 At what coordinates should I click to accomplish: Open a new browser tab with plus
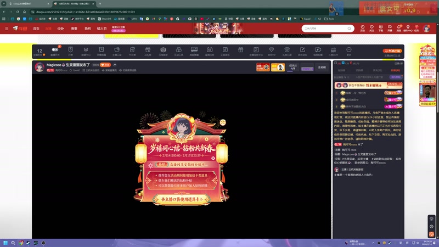click(x=100, y=4)
